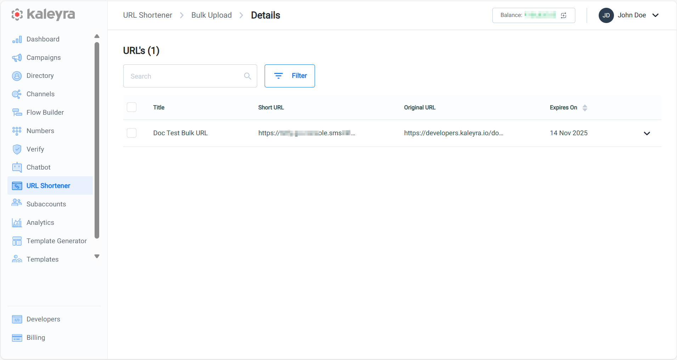
Task: Open the Dashboard bar-chart icon
Action: point(17,39)
